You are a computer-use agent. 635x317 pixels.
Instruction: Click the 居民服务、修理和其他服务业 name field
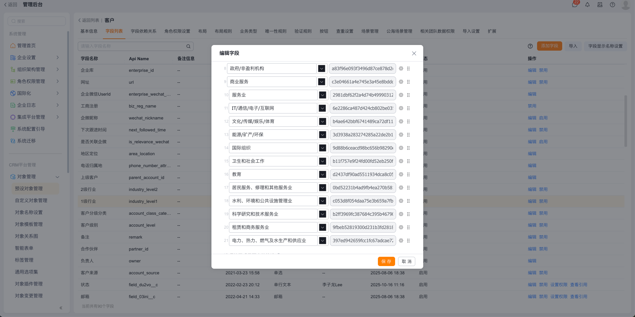(x=273, y=188)
